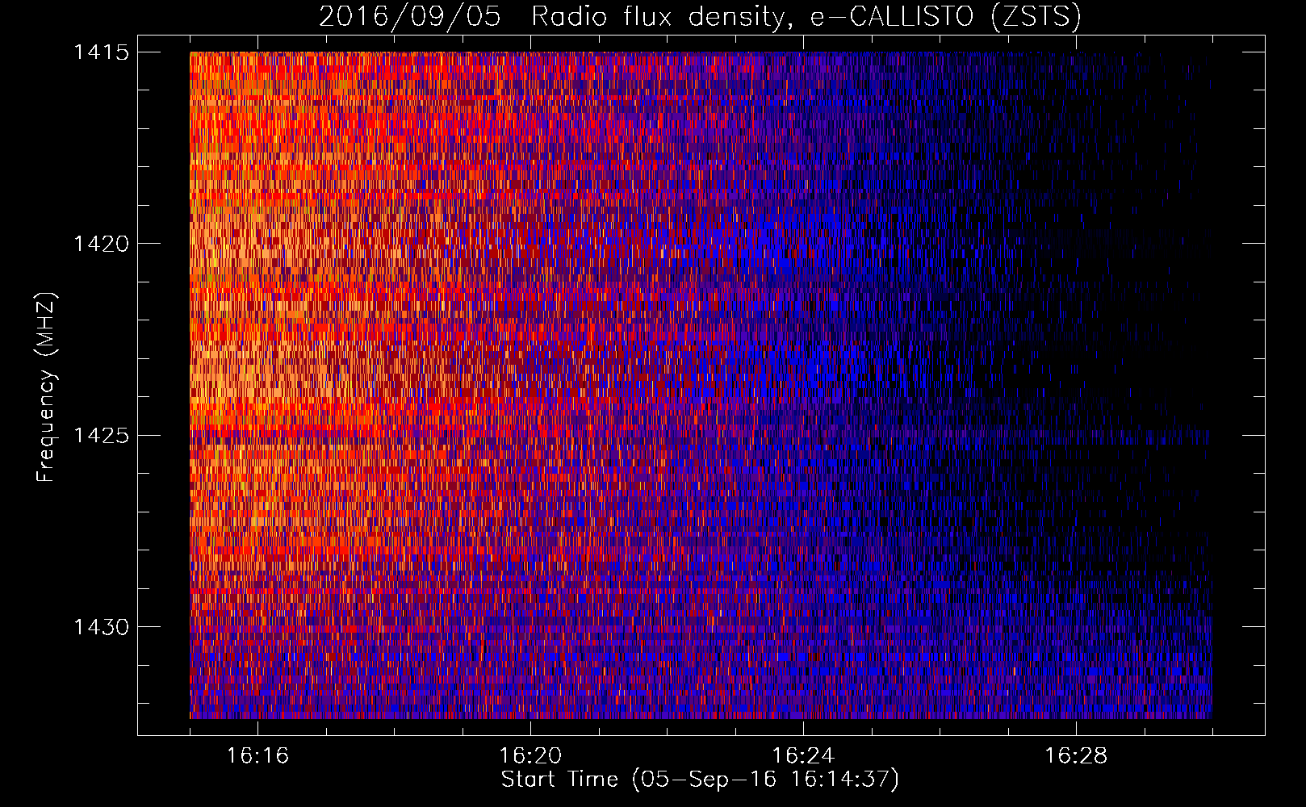Click the 1415 frequency tick label
Screen dimensions: 1306x807
(x=102, y=52)
